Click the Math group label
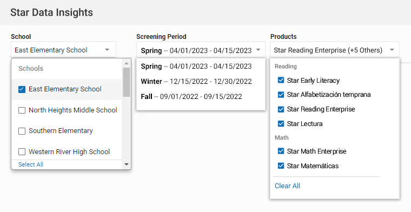 (x=282, y=137)
